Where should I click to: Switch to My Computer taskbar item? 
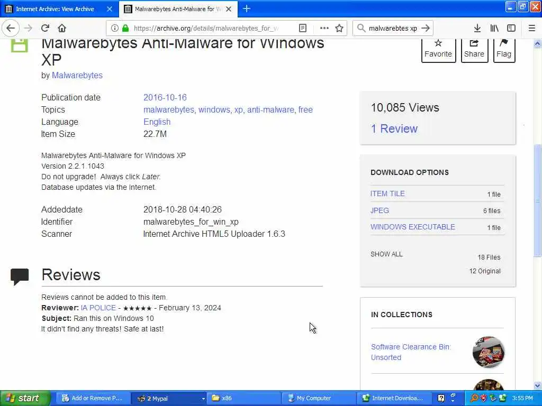pyautogui.click(x=319, y=398)
